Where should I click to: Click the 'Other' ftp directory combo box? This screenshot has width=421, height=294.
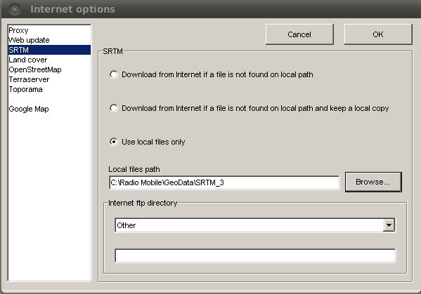(x=255, y=225)
